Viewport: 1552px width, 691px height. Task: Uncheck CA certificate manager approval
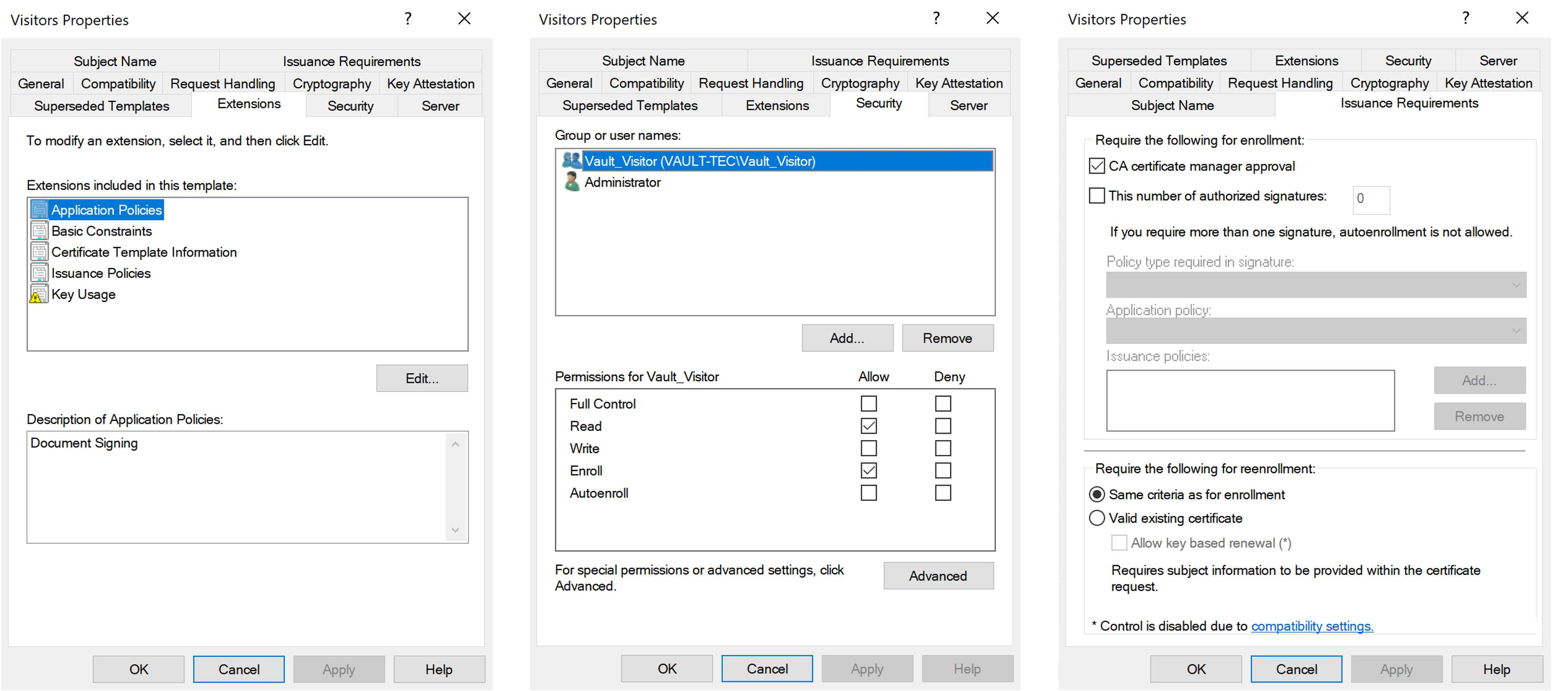click(x=1096, y=166)
